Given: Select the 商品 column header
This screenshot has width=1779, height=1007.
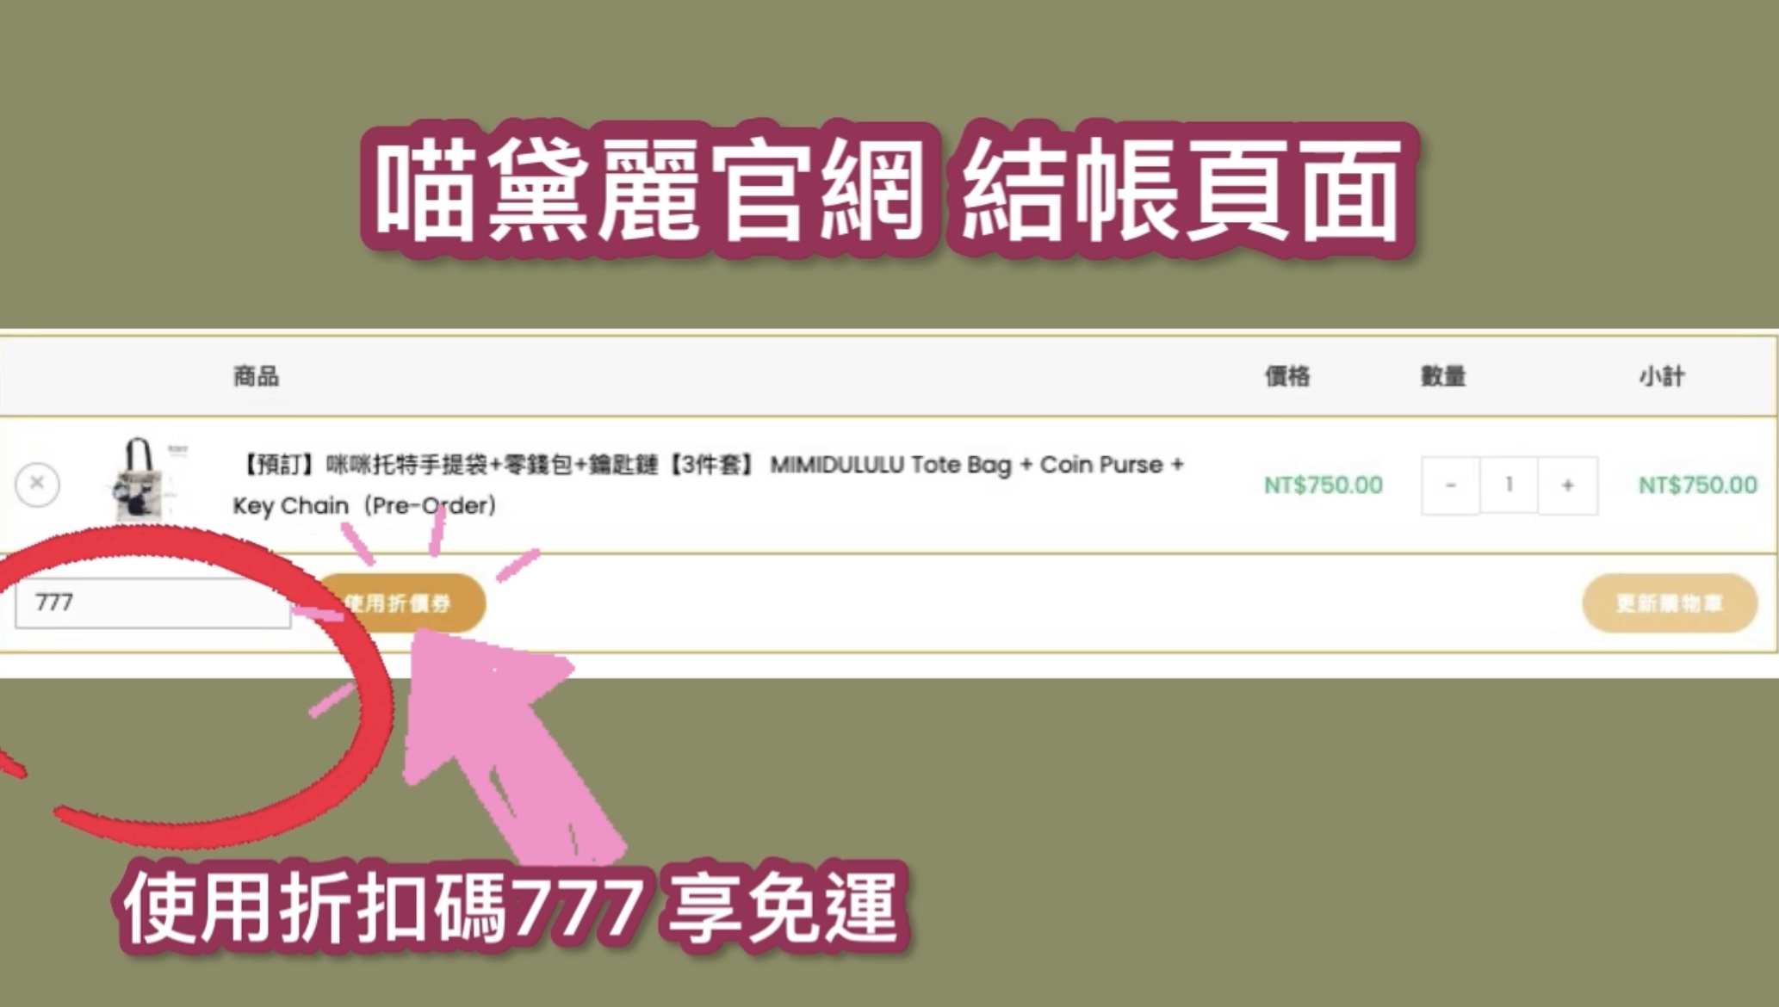Looking at the screenshot, I should 256,376.
